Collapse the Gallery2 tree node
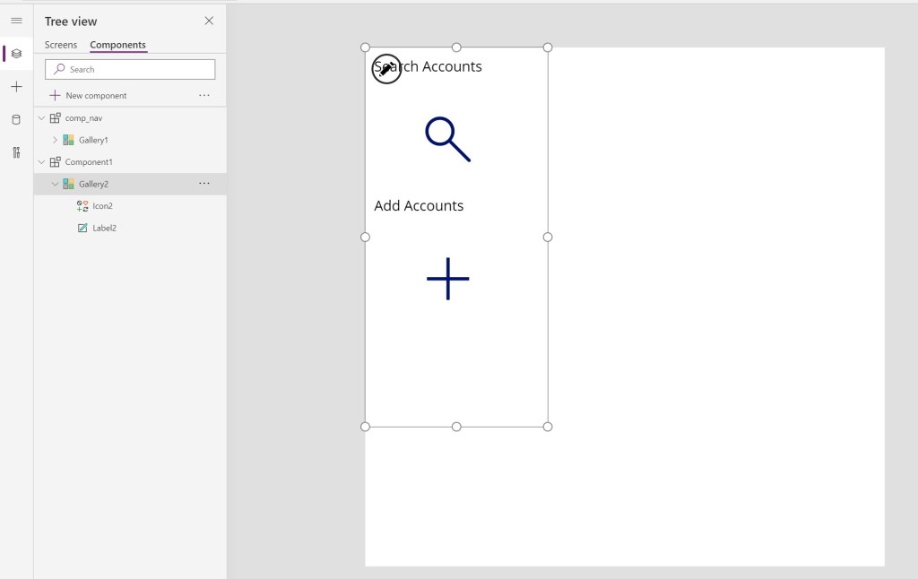Screen dimensions: 918x579 (55, 183)
